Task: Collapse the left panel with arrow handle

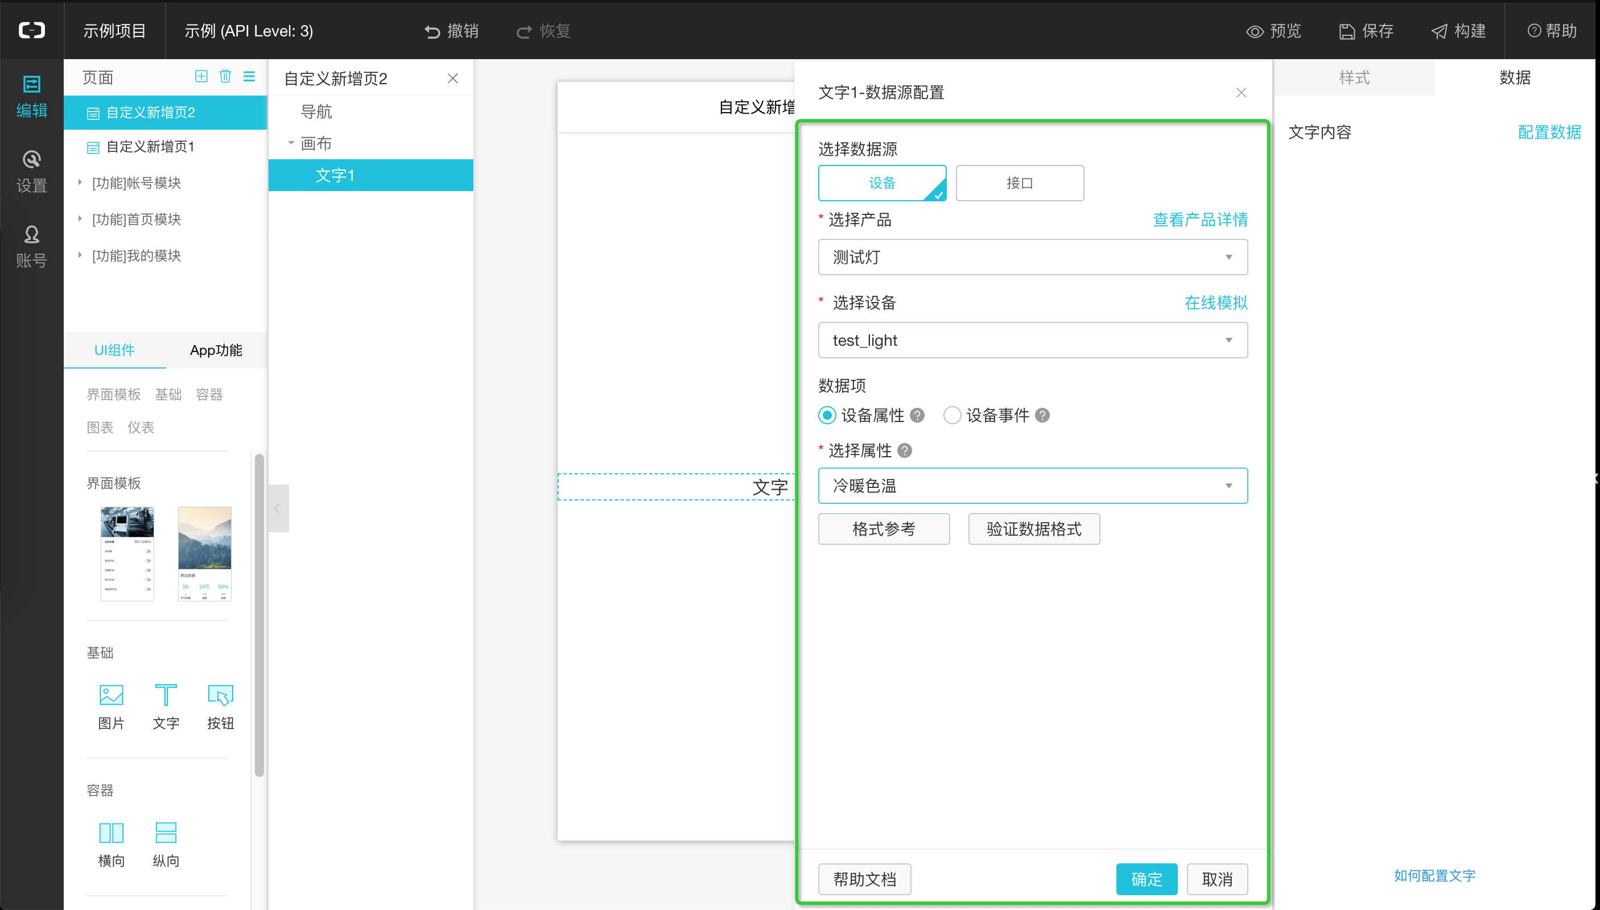Action: (x=278, y=508)
